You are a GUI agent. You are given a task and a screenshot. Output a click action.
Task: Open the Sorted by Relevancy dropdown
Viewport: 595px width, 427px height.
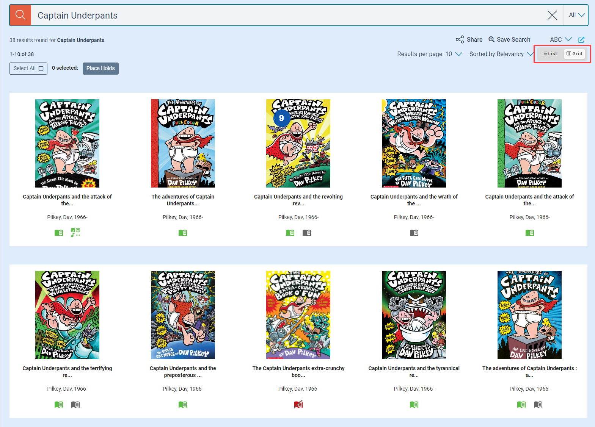(x=501, y=54)
